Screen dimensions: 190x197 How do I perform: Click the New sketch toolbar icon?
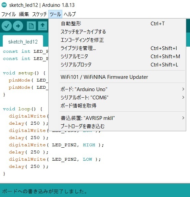tap(31, 26)
